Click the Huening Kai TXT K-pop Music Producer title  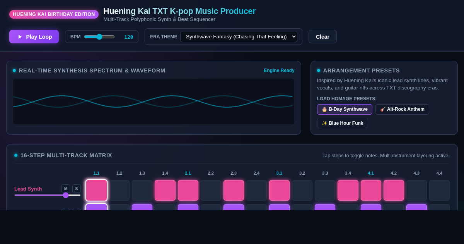[179, 11]
